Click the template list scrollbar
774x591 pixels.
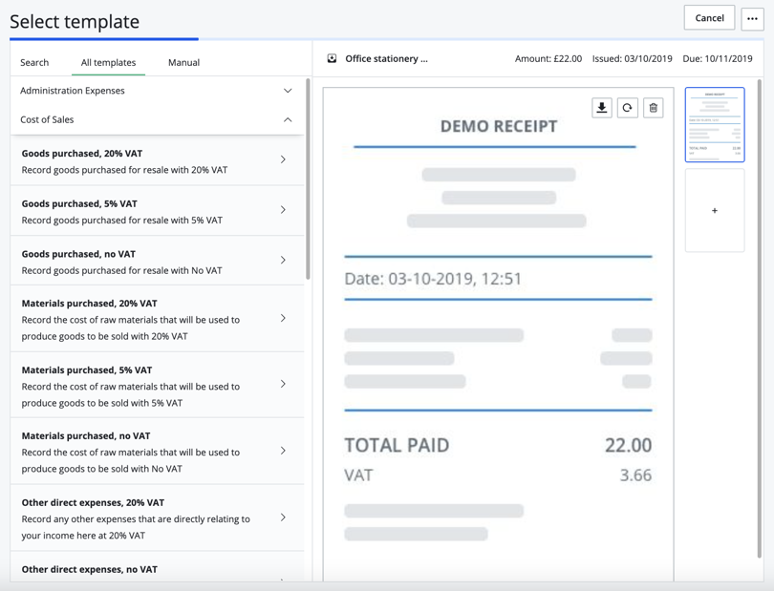[x=308, y=181]
